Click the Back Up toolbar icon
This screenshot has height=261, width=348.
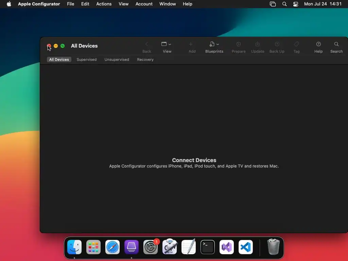[x=277, y=44]
